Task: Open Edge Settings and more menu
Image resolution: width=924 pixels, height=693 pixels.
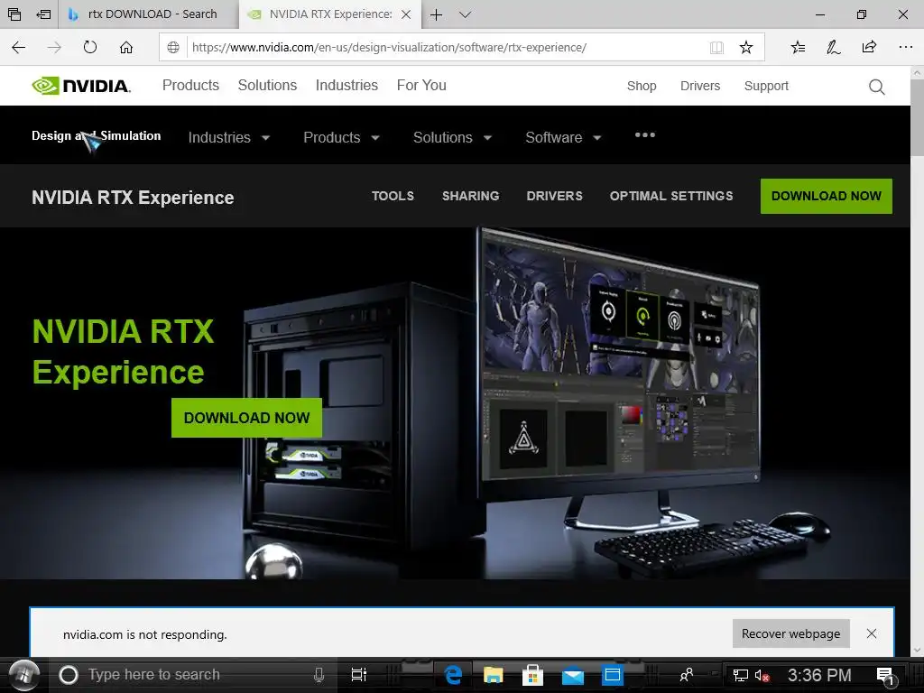Action: (906, 47)
